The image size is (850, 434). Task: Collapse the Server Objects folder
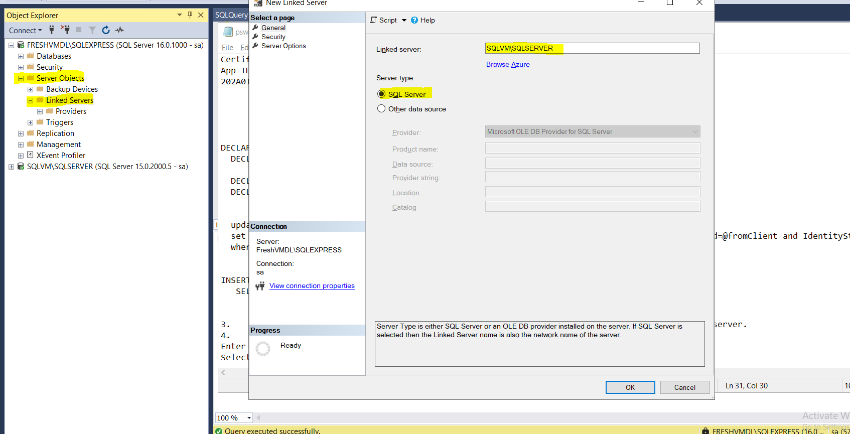coord(21,78)
